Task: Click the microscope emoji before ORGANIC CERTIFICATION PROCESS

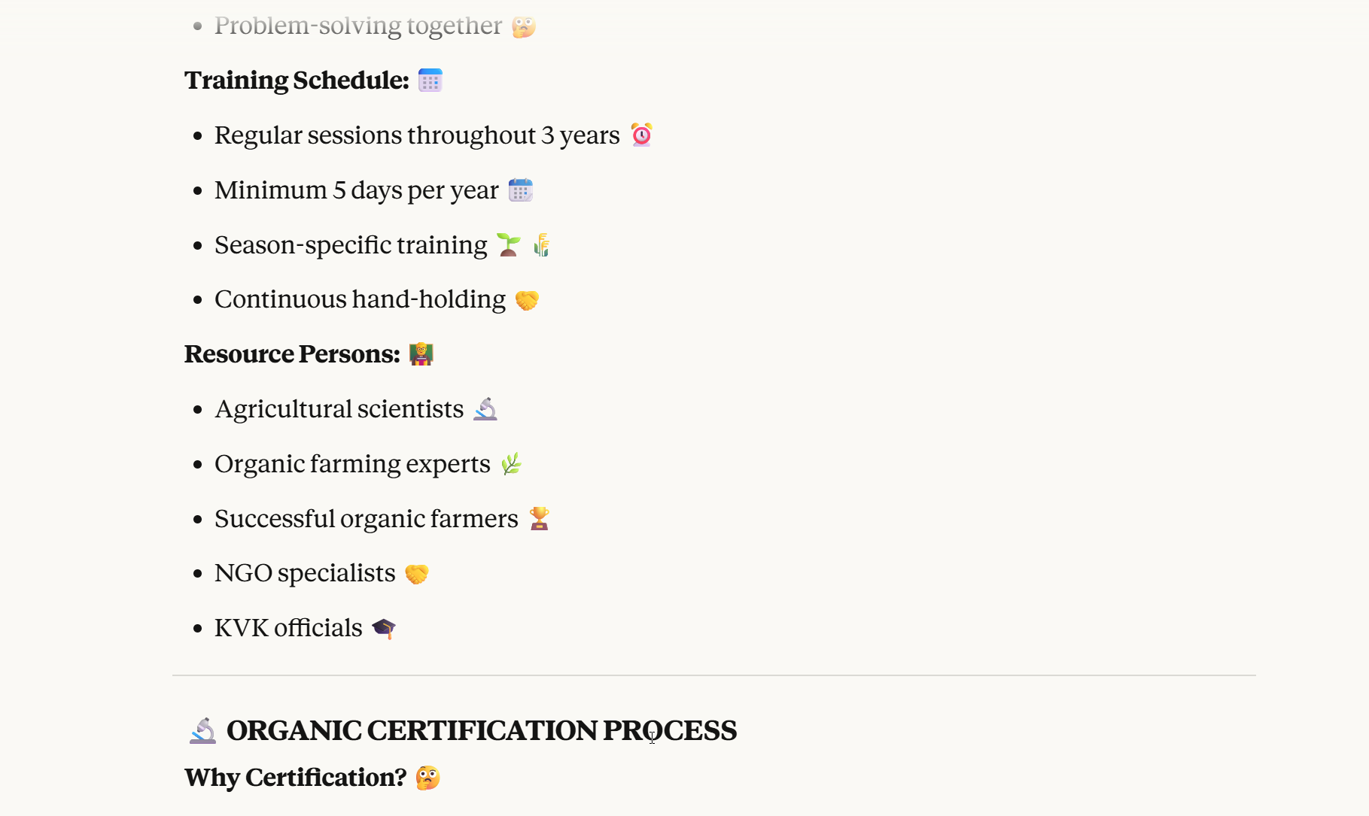Action: (202, 730)
